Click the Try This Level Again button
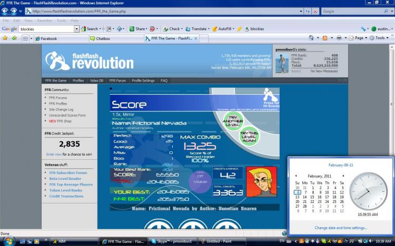This screenshot has width=395, height=246. pyautogui.click(x=249, y=137)
